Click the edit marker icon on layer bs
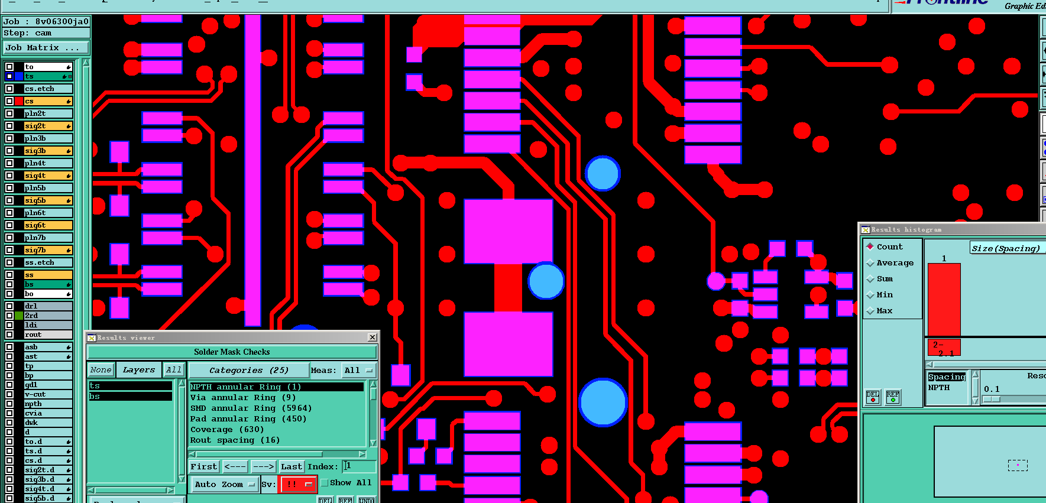The height and width of the screenshot is (503, 1046). pos(69,284)
